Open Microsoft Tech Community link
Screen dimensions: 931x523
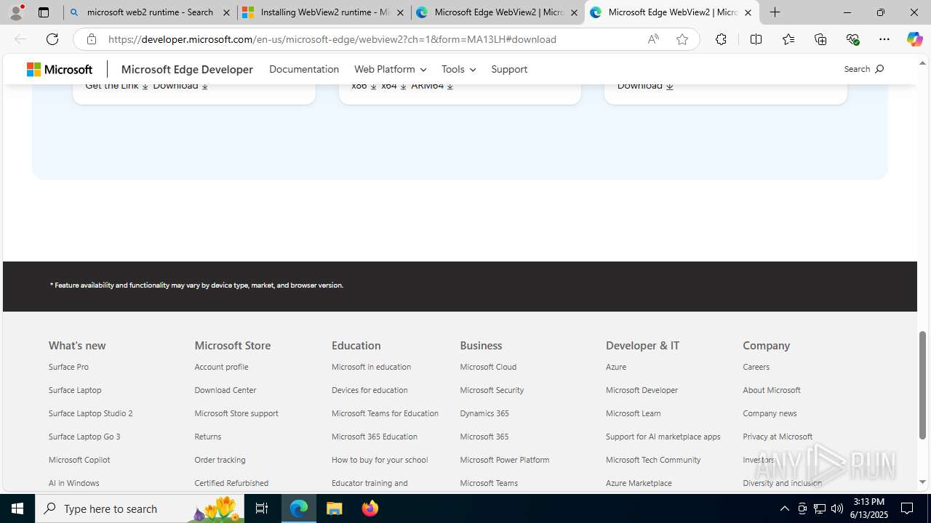[653, 460]
